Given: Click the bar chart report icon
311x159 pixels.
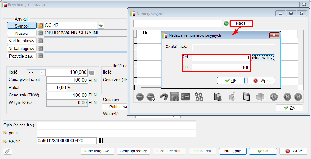Looking at the screenshot, I should (x=218, y=97).
